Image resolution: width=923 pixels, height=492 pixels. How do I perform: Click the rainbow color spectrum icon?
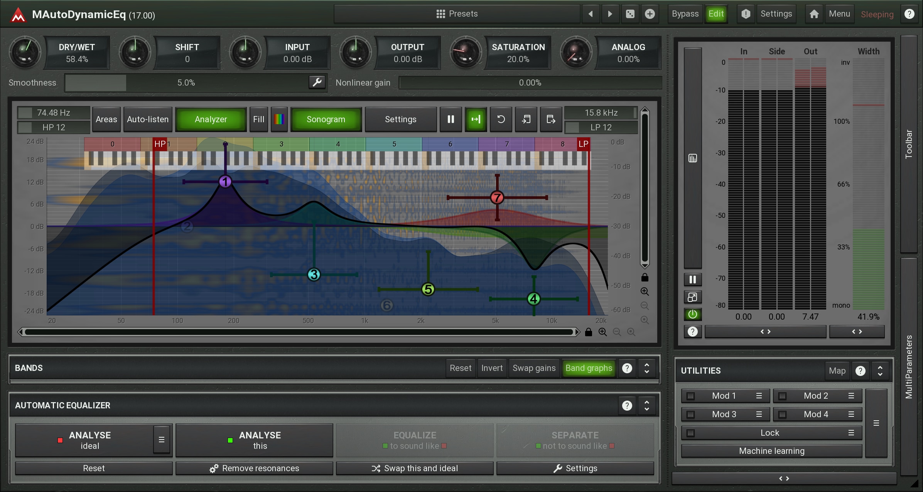click(279, 120)
